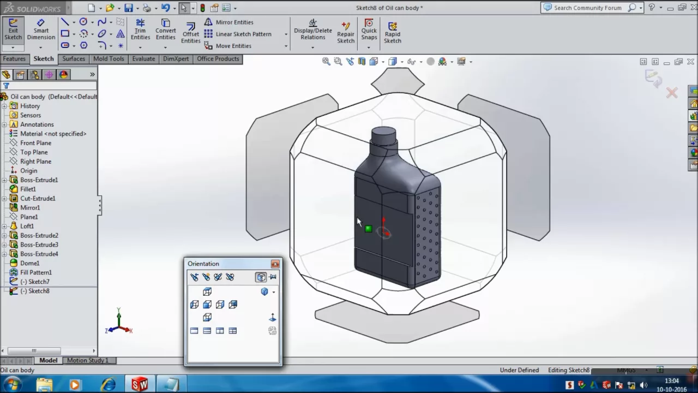Select Top view cube in Orientation dialog

207,291
